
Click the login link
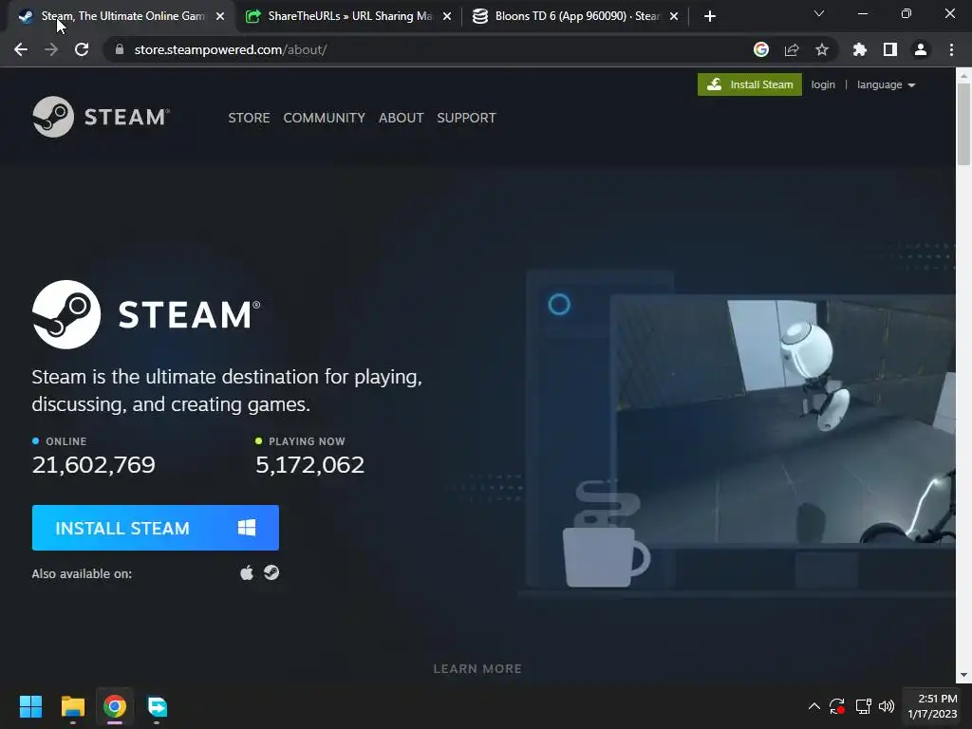823,84
